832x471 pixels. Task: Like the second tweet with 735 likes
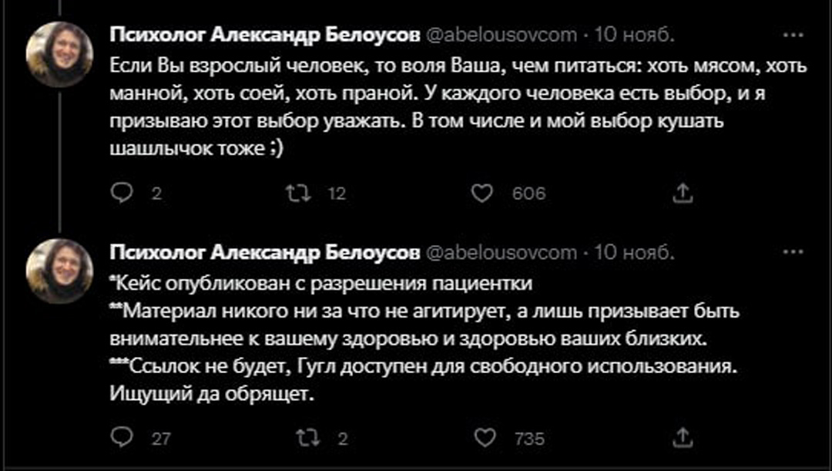click(x=482, y=438)
